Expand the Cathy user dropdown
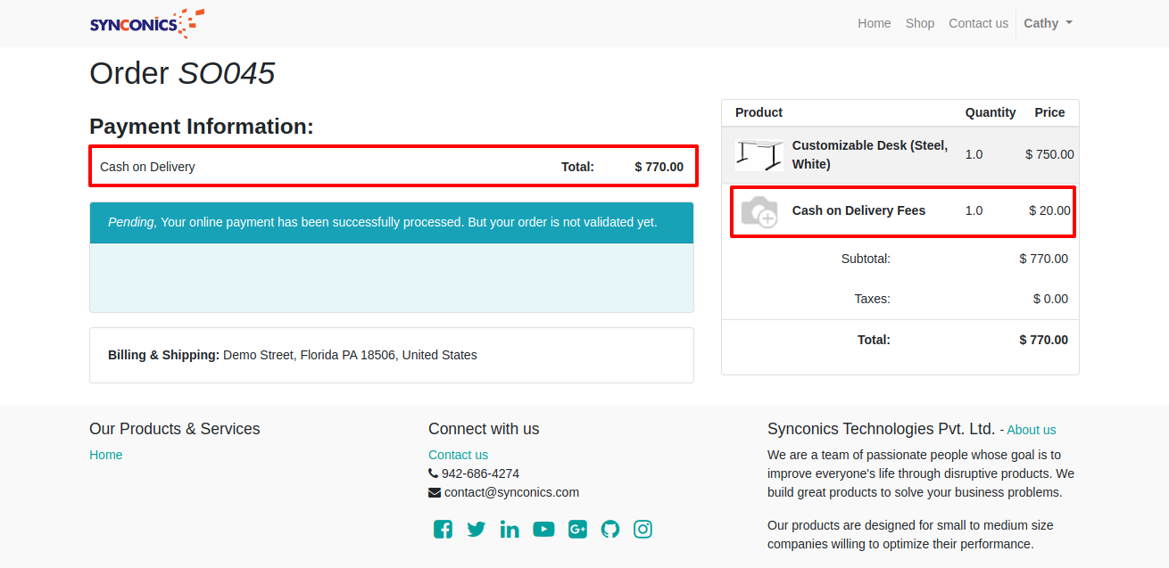 click(1048, 23)
